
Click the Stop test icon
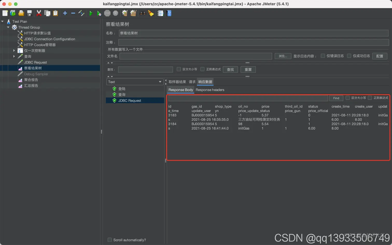[x=107, y=13]
